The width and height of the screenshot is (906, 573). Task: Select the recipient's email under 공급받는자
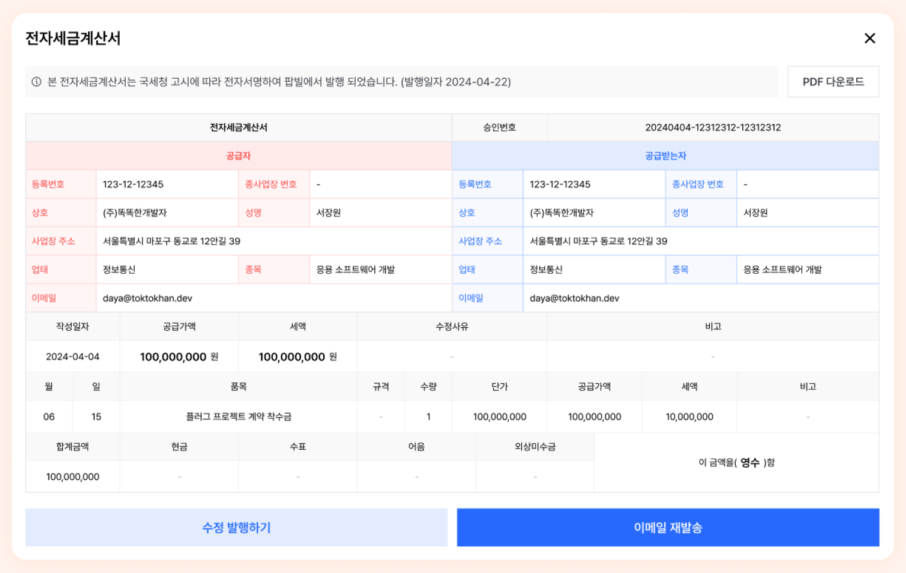[x=574, y=298]
